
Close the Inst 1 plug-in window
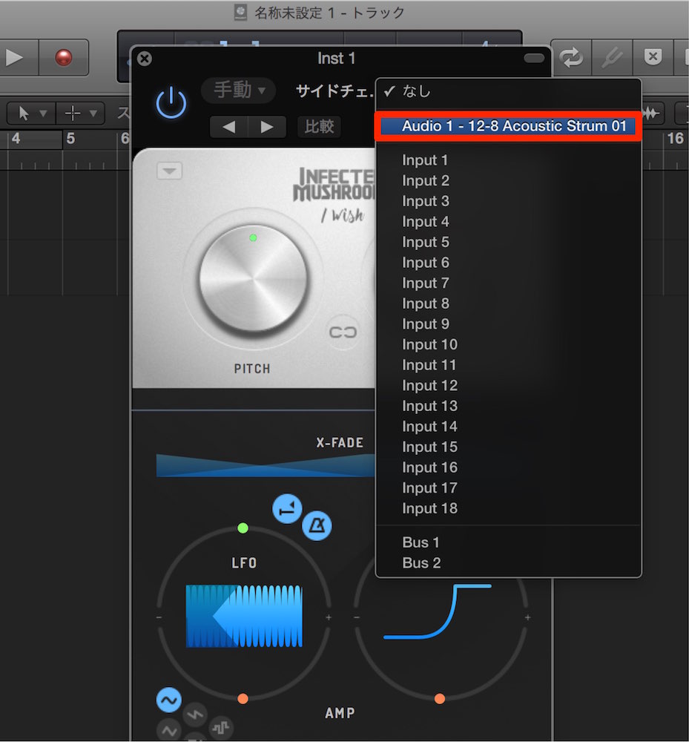point(145,59)
